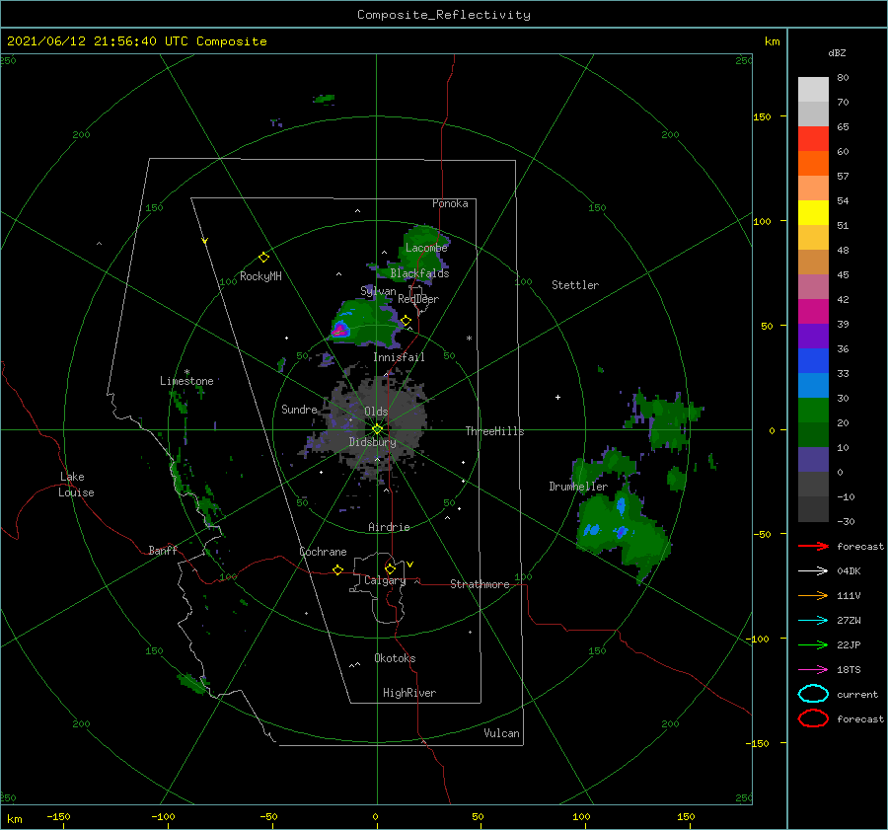Image resolution: width=888 pixels, height=830 pixels.
Task: Click the ThreeHills city label
Action: [x=495, y=431]
